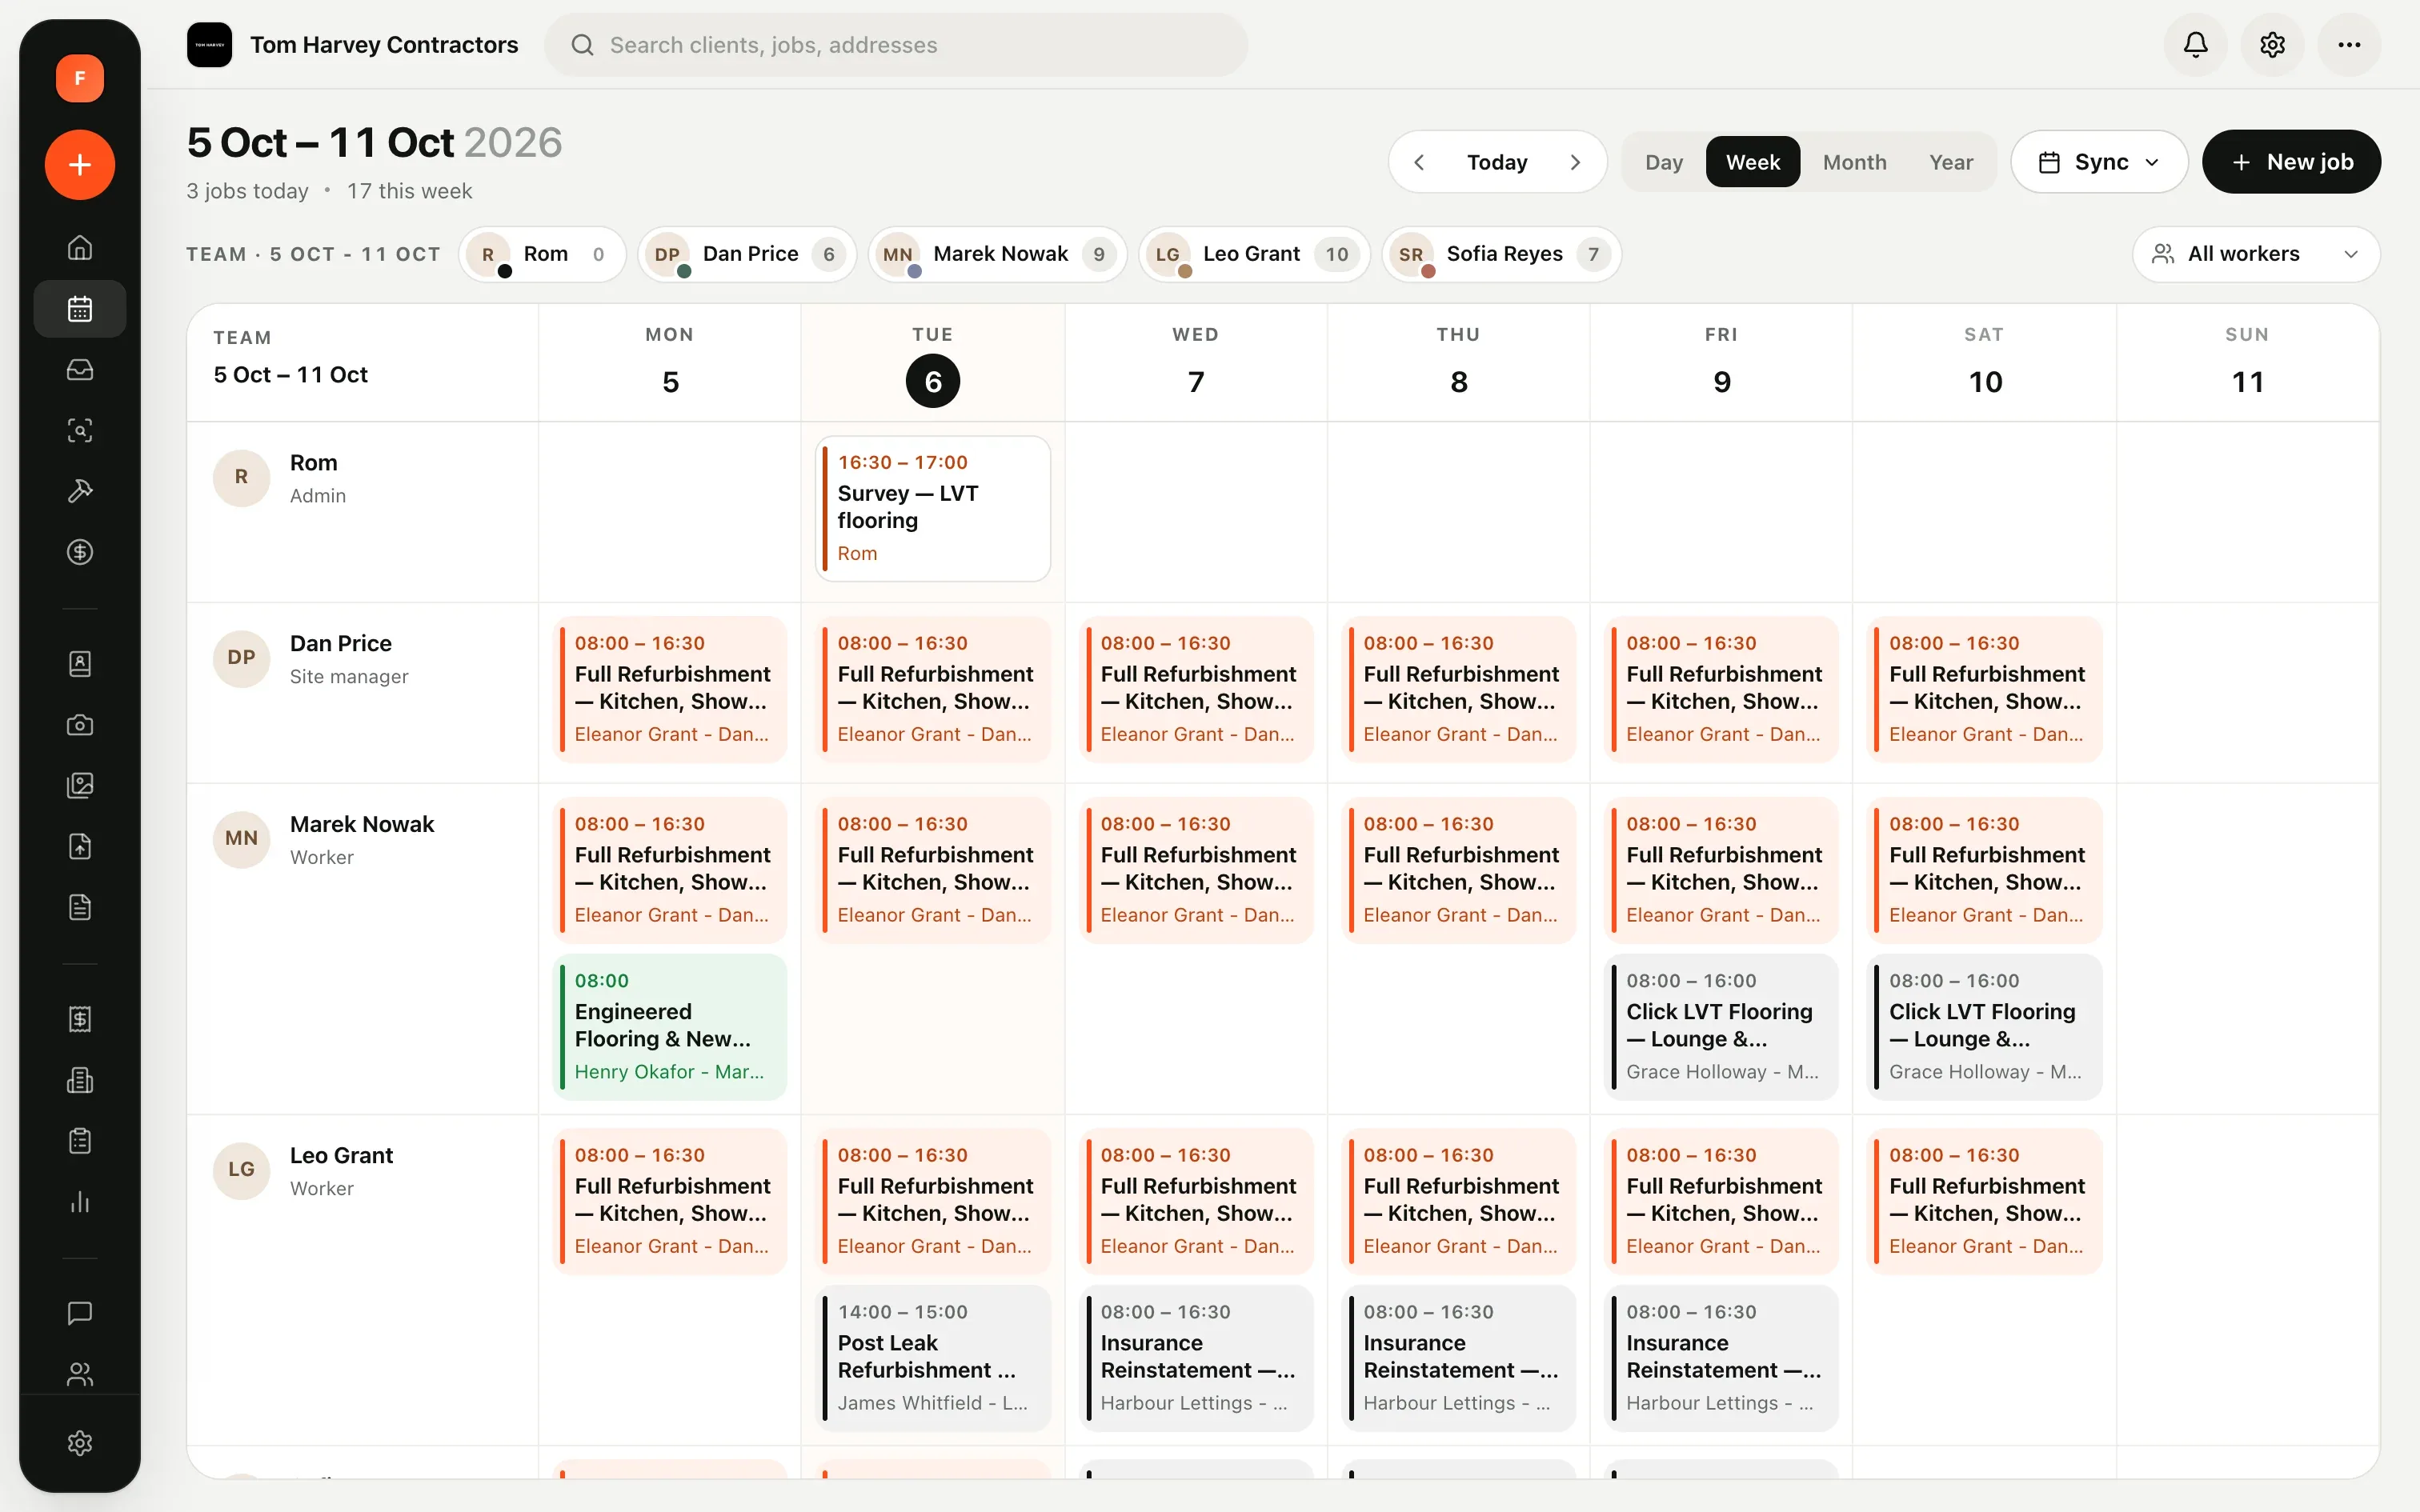Open the All workers dropdown
The image size is (2420, 1512).
(2256, 254)
